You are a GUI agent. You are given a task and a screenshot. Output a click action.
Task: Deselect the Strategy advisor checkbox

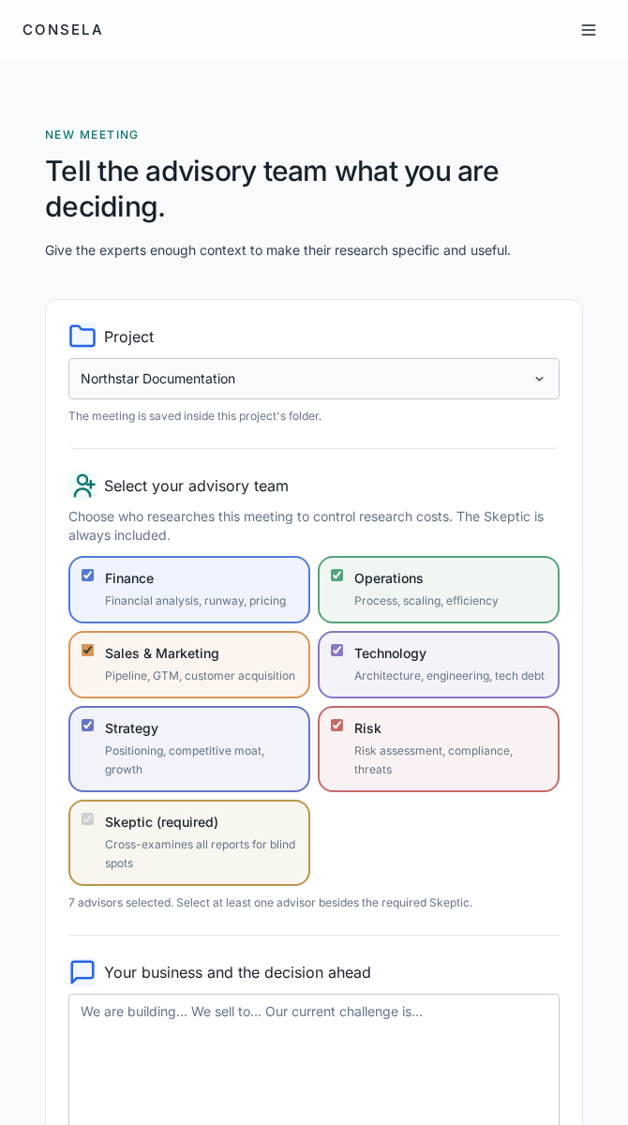(x=88, y=726)
